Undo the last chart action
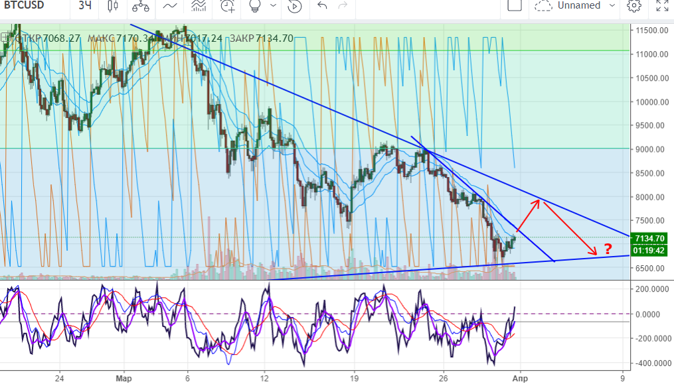Screen dimensions: 674x384 323,6
